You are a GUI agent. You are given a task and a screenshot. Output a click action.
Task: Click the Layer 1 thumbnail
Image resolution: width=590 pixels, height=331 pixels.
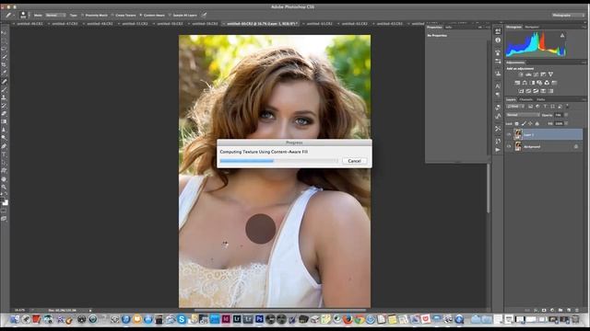click(518, 134)
